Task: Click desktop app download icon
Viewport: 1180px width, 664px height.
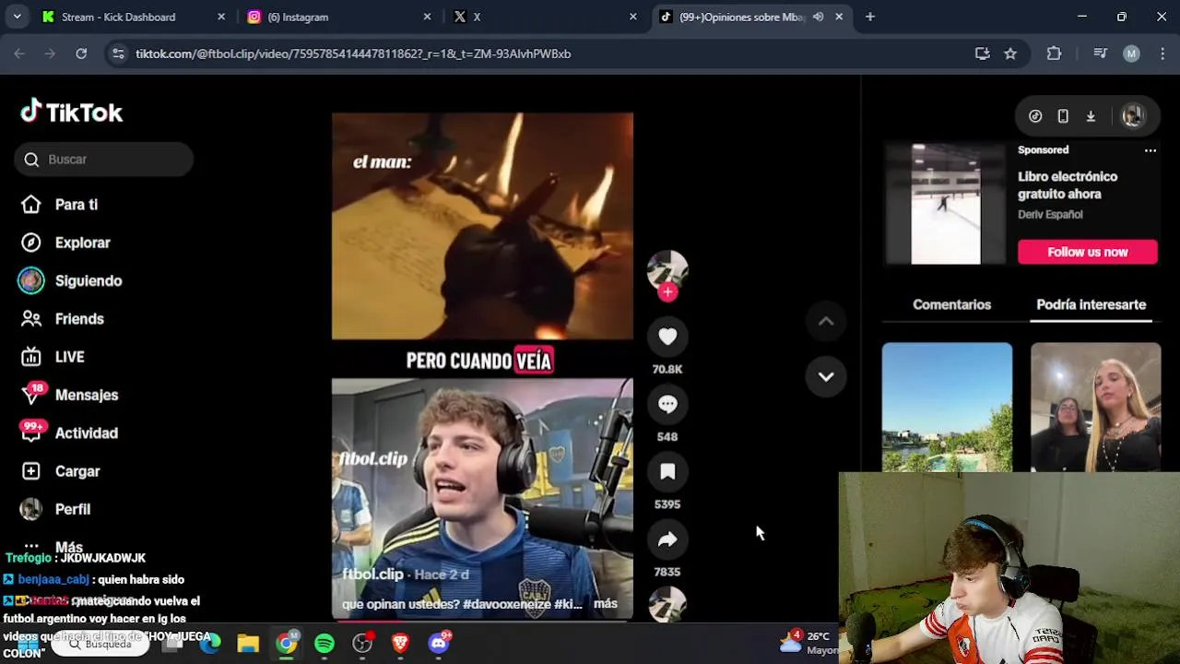Action: tap(1091, 116)
